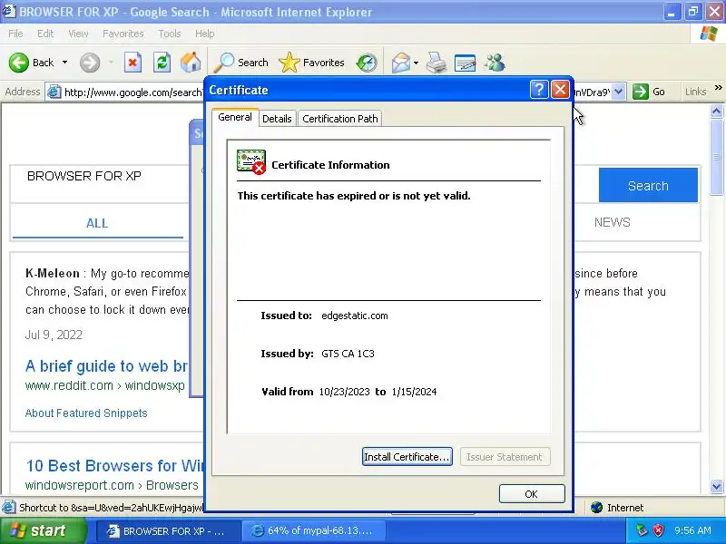Click the scrollbar down arrow
This screenshot has height=544, width=726.
click(x=716, y=487)
